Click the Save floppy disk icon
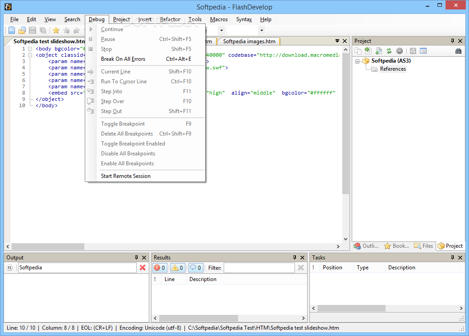The image size is (469, 336). click(x=32, y=30)
